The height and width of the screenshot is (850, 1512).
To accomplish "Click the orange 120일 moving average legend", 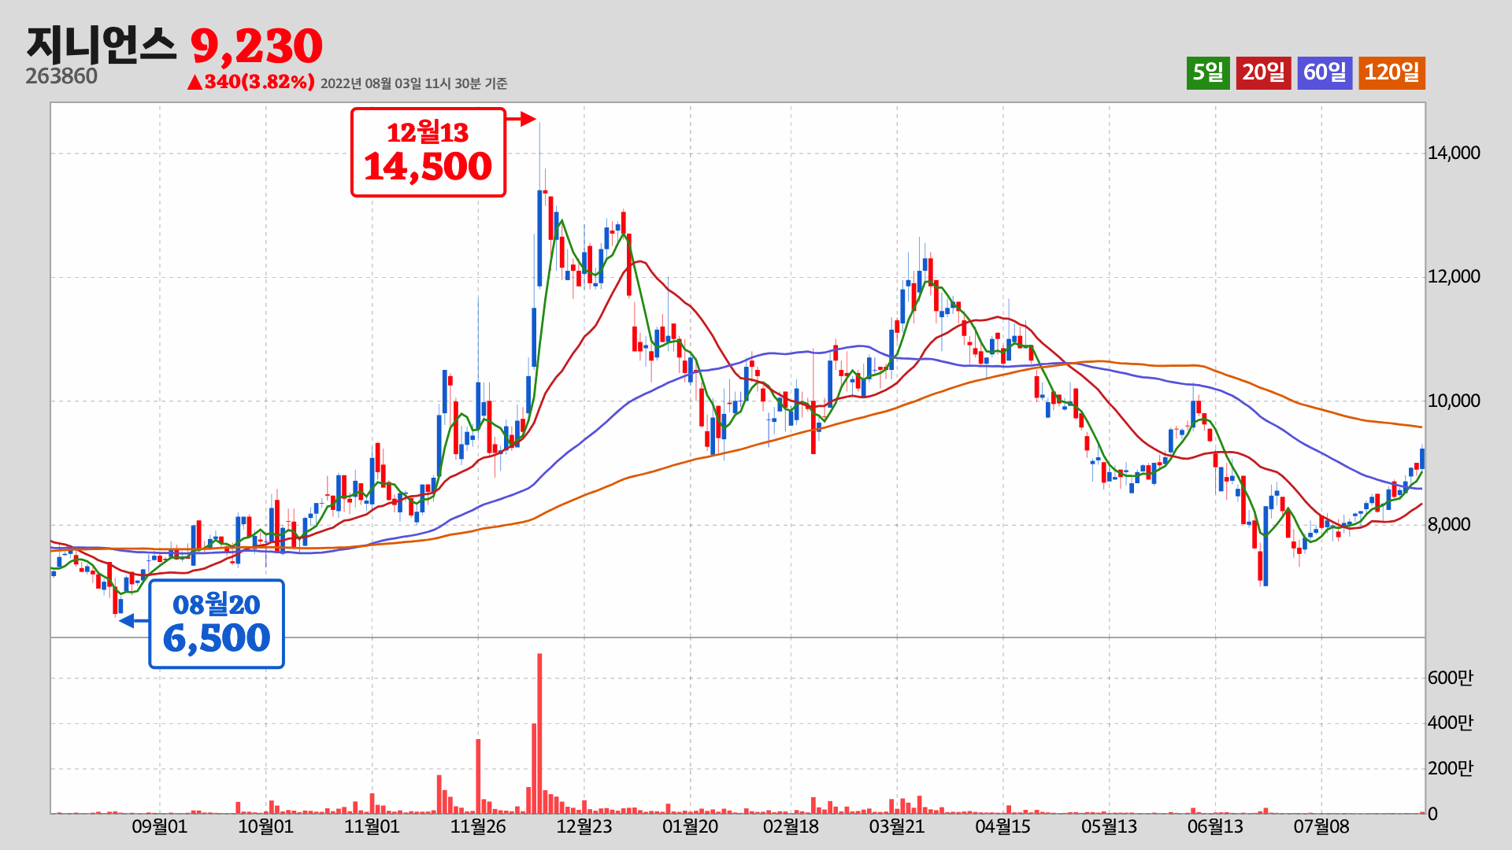I will click(1392, 73).
